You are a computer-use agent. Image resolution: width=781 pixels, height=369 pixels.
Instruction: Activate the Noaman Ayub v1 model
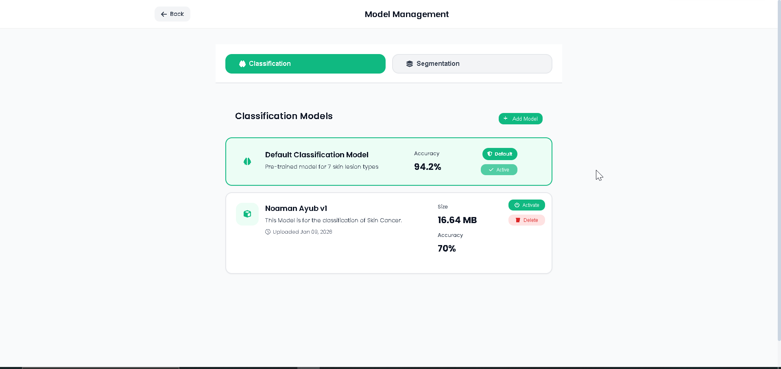[526, 205]
